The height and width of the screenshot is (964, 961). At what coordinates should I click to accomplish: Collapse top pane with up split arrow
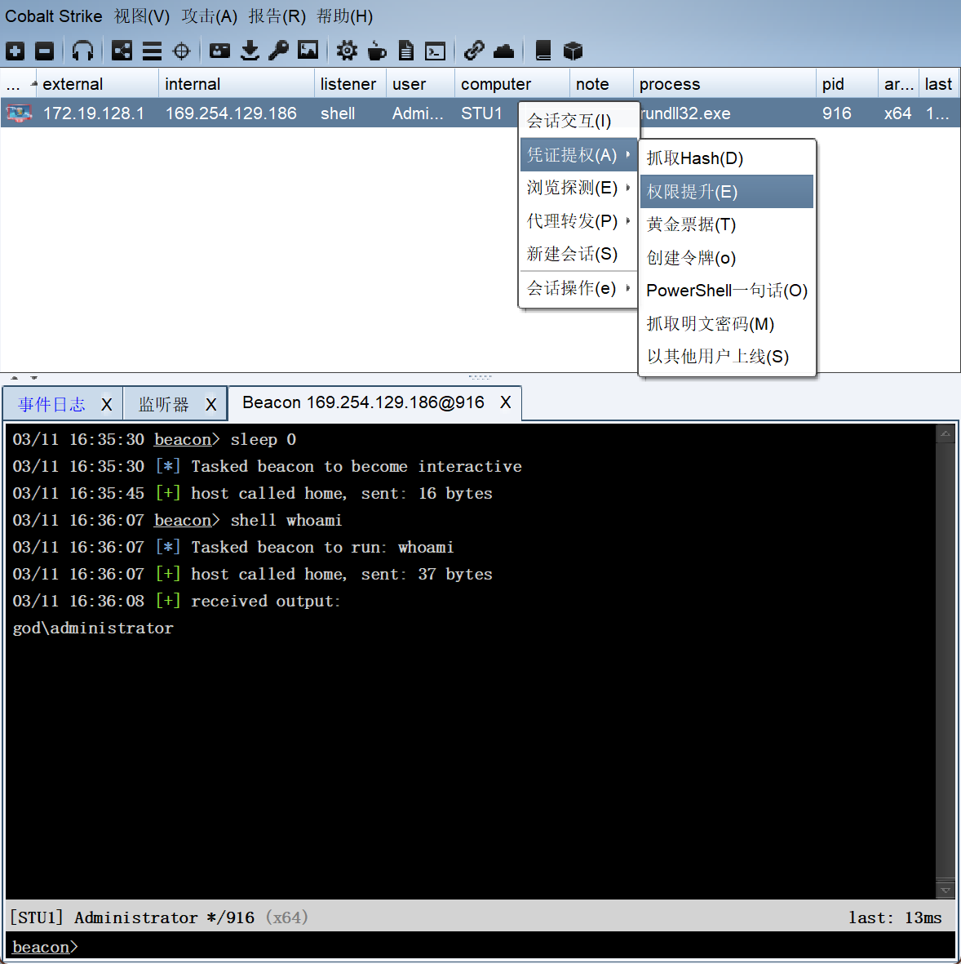click(14, 377)
